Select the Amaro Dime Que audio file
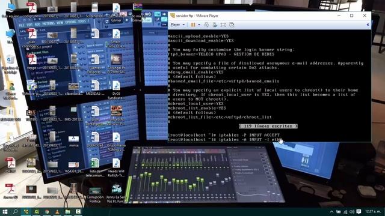The image size is (385, 216). (116, 38)
